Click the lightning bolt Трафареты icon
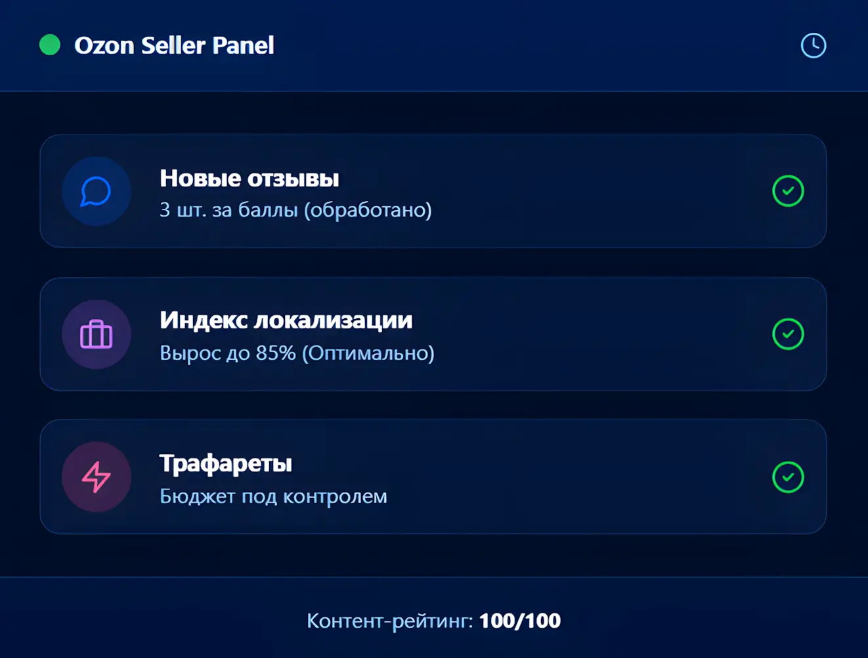Screen dimensions: 868x658 point(97,477)
